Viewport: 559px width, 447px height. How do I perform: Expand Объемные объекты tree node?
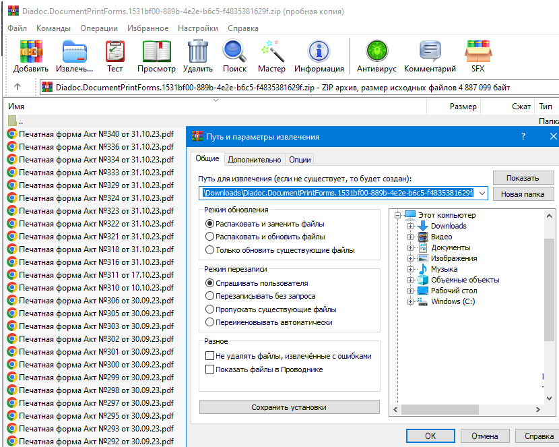[x=410, y=280]
